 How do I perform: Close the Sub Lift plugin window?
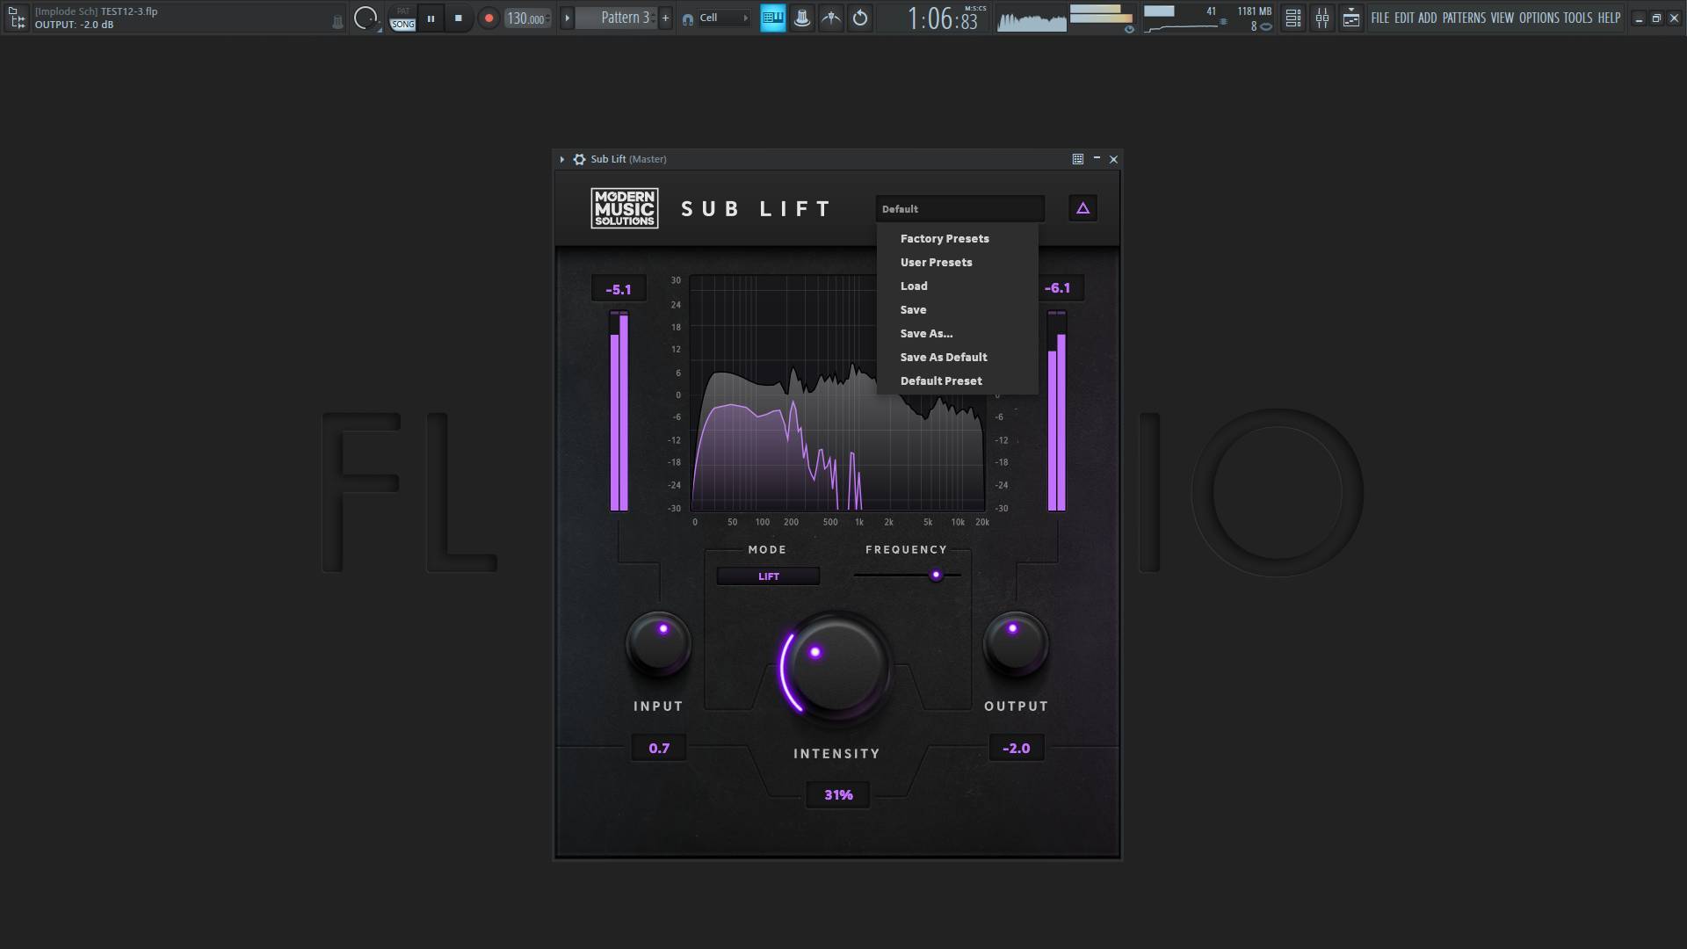pyautogui.click(x=1113, y=159)
